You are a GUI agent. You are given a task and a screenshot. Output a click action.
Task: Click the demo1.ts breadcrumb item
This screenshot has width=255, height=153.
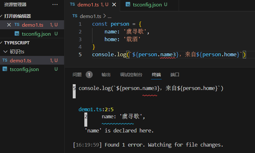tap(90, 16)
